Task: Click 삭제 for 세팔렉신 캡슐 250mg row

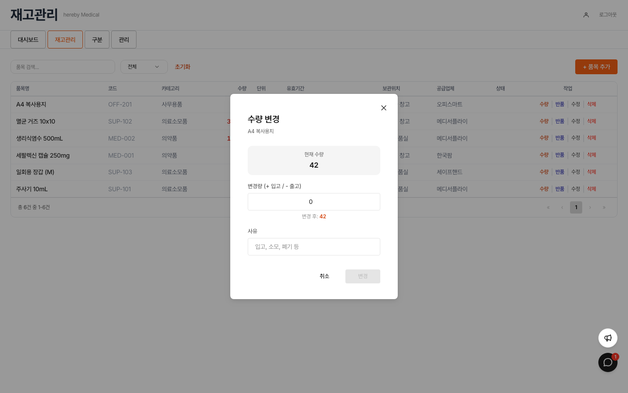Action: (591, 155)
